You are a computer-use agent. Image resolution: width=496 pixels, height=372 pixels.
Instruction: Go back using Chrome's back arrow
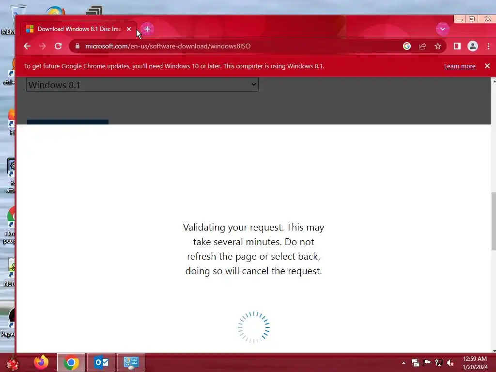coord(27,46)
